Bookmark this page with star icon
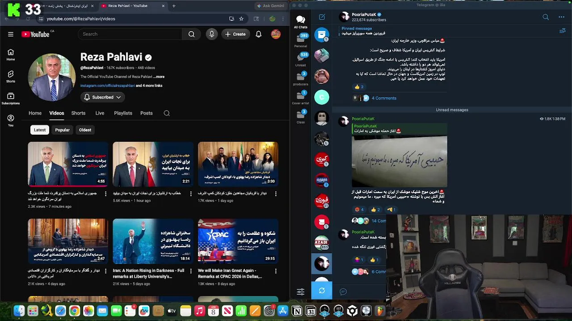Screen dimensions: 572x321 [241, 19]
